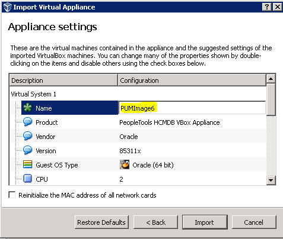The width and height of the screenshot is (283, 239).
Task: Select the Configuration column header
Action: pyautogui.click(x=192, y=80)
